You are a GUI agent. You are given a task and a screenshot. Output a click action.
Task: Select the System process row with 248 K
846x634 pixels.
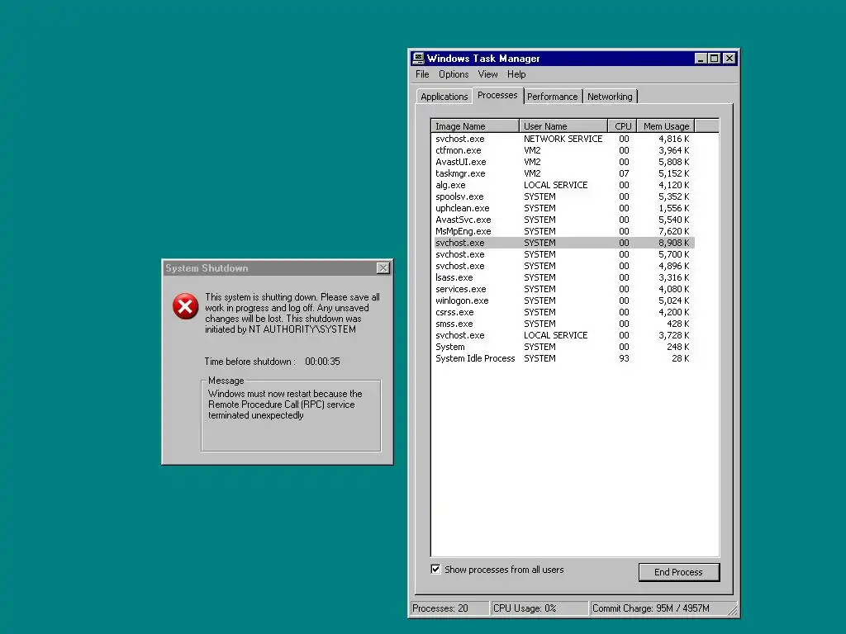click(563, 348)
